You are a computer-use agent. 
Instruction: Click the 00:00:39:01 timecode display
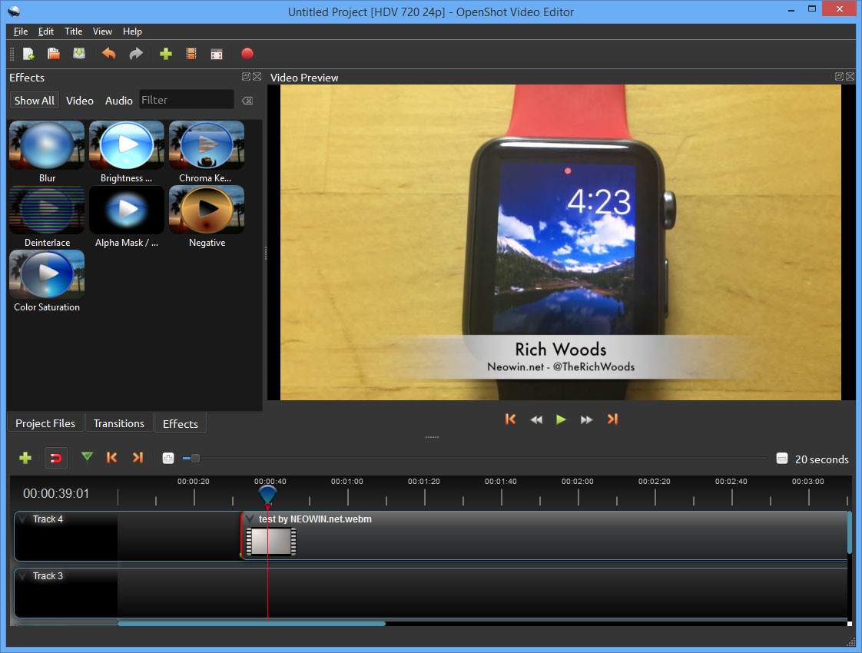tap(56, 493)
